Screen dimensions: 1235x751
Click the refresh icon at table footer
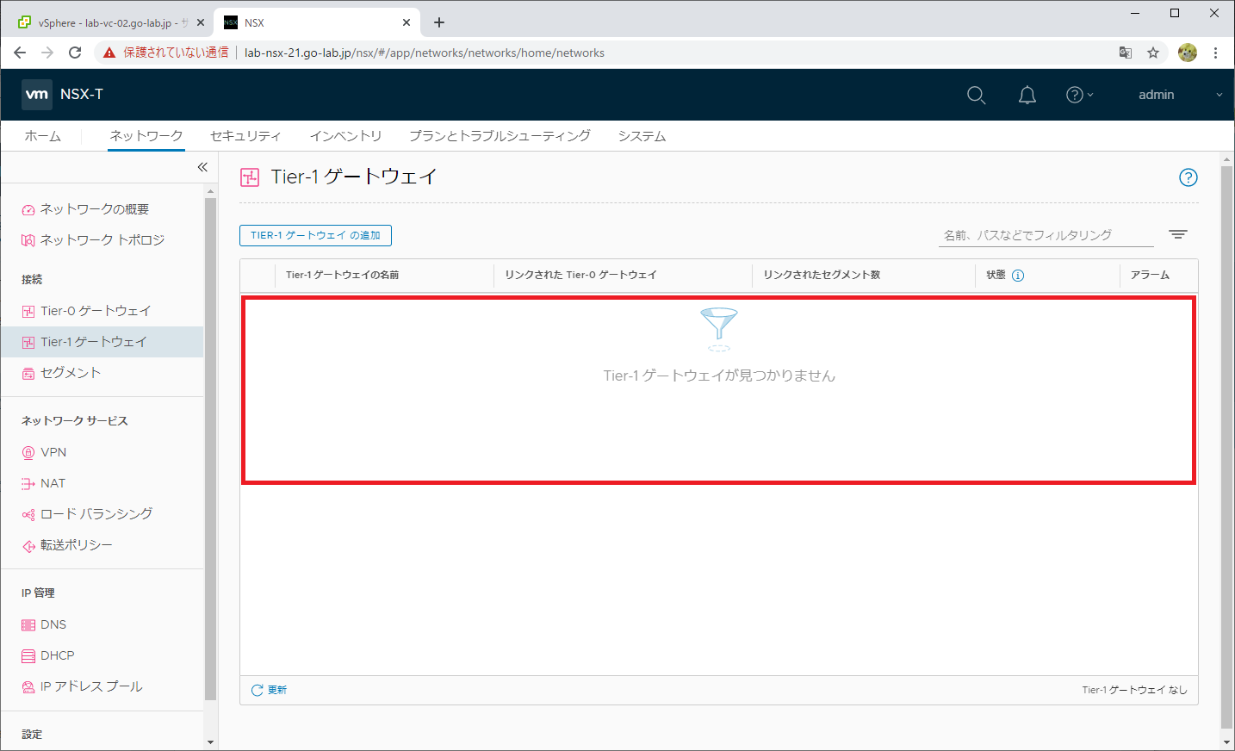[257, 690]
